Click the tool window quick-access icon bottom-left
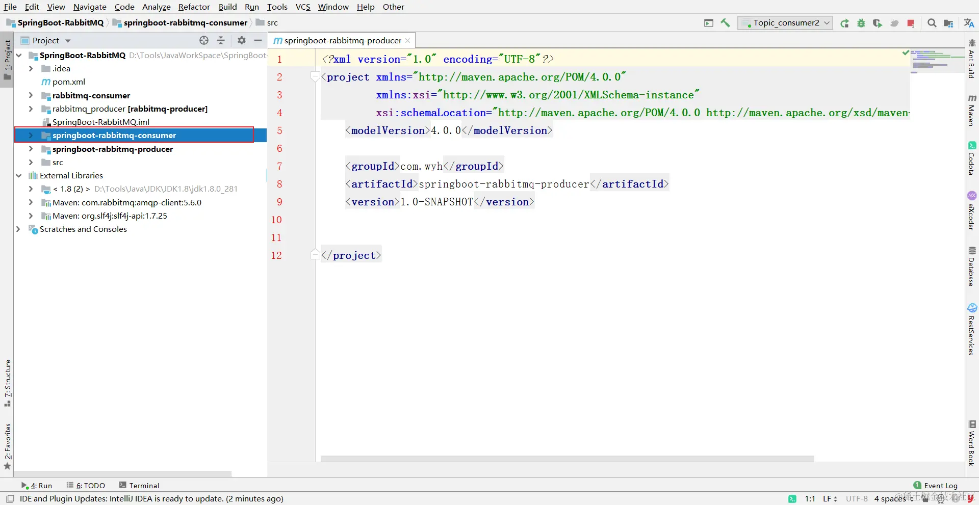 (10, 499)
